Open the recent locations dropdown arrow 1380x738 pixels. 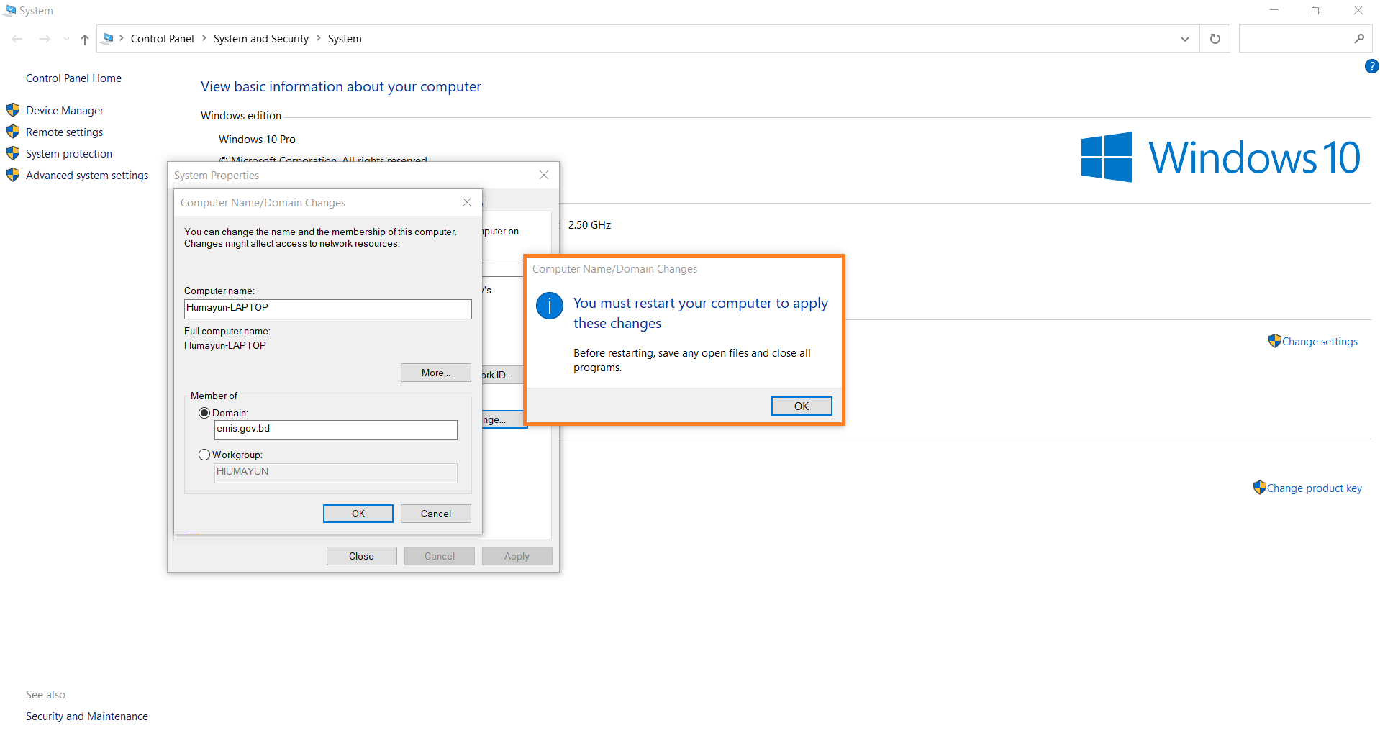[66, 39]
